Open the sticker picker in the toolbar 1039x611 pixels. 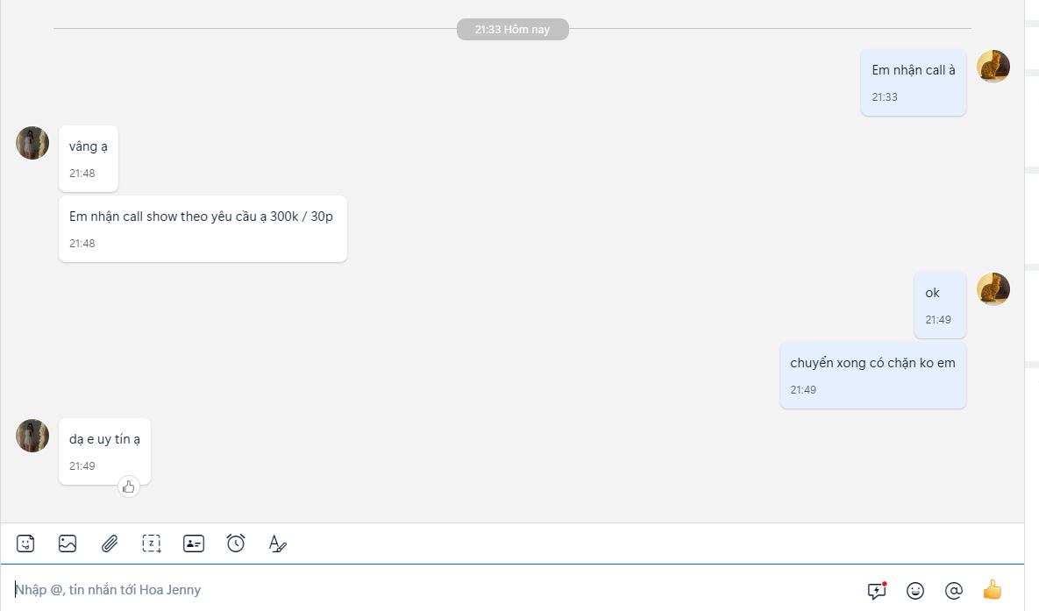coord(25,544)
